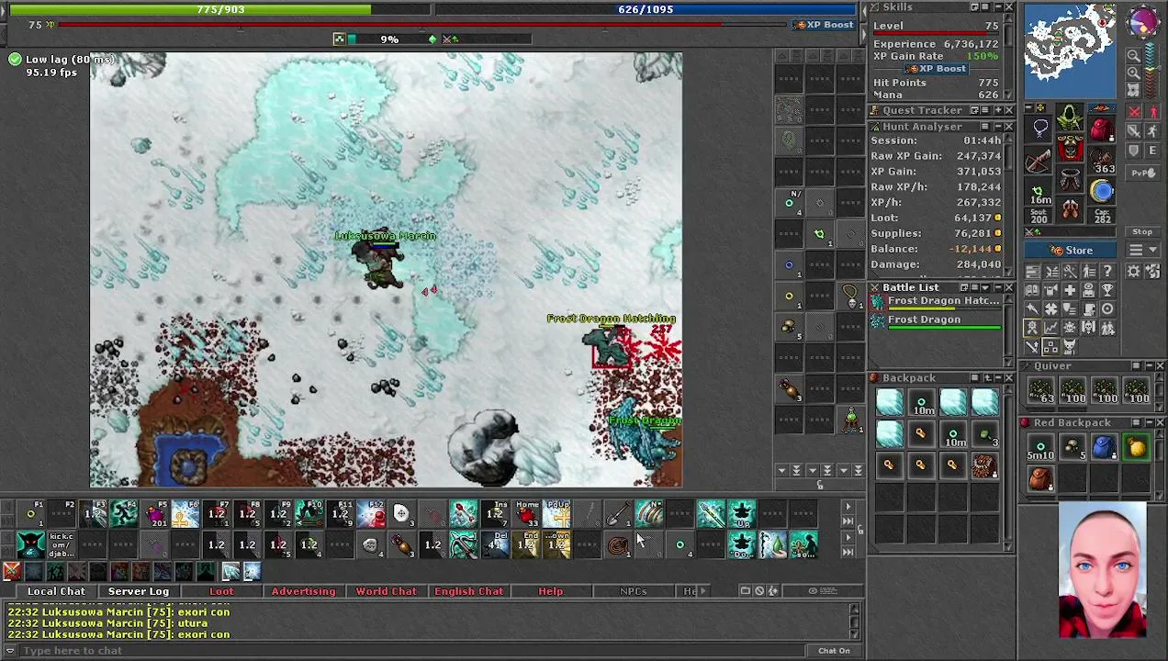Toggle the action bar lock icon
Viewport: 1168px width, 661px height.
(x=860, y=530)
